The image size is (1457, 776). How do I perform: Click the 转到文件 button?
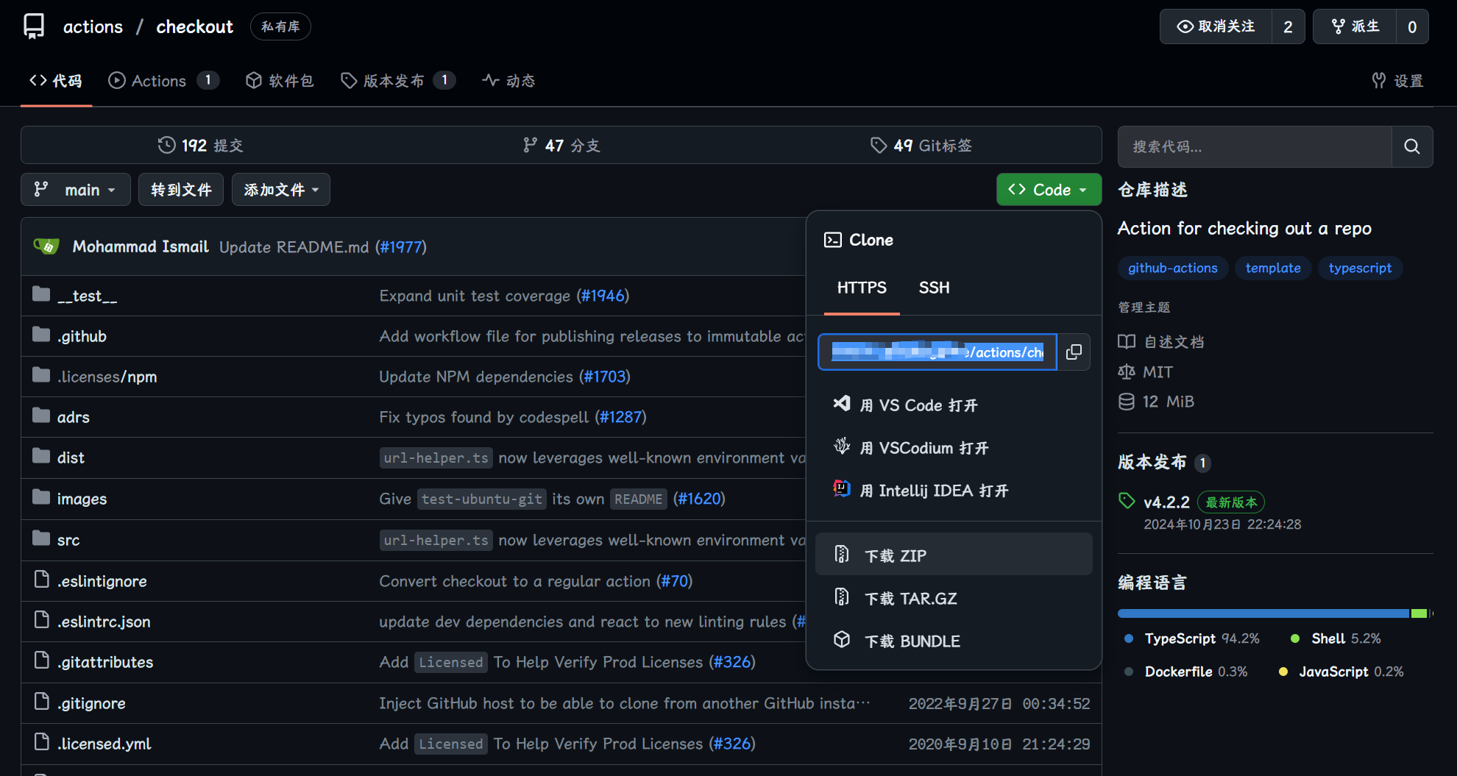181,190
